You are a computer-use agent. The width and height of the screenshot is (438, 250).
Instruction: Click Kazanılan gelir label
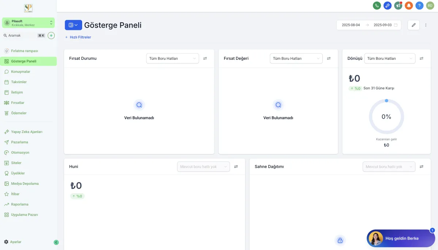(387, 139)
